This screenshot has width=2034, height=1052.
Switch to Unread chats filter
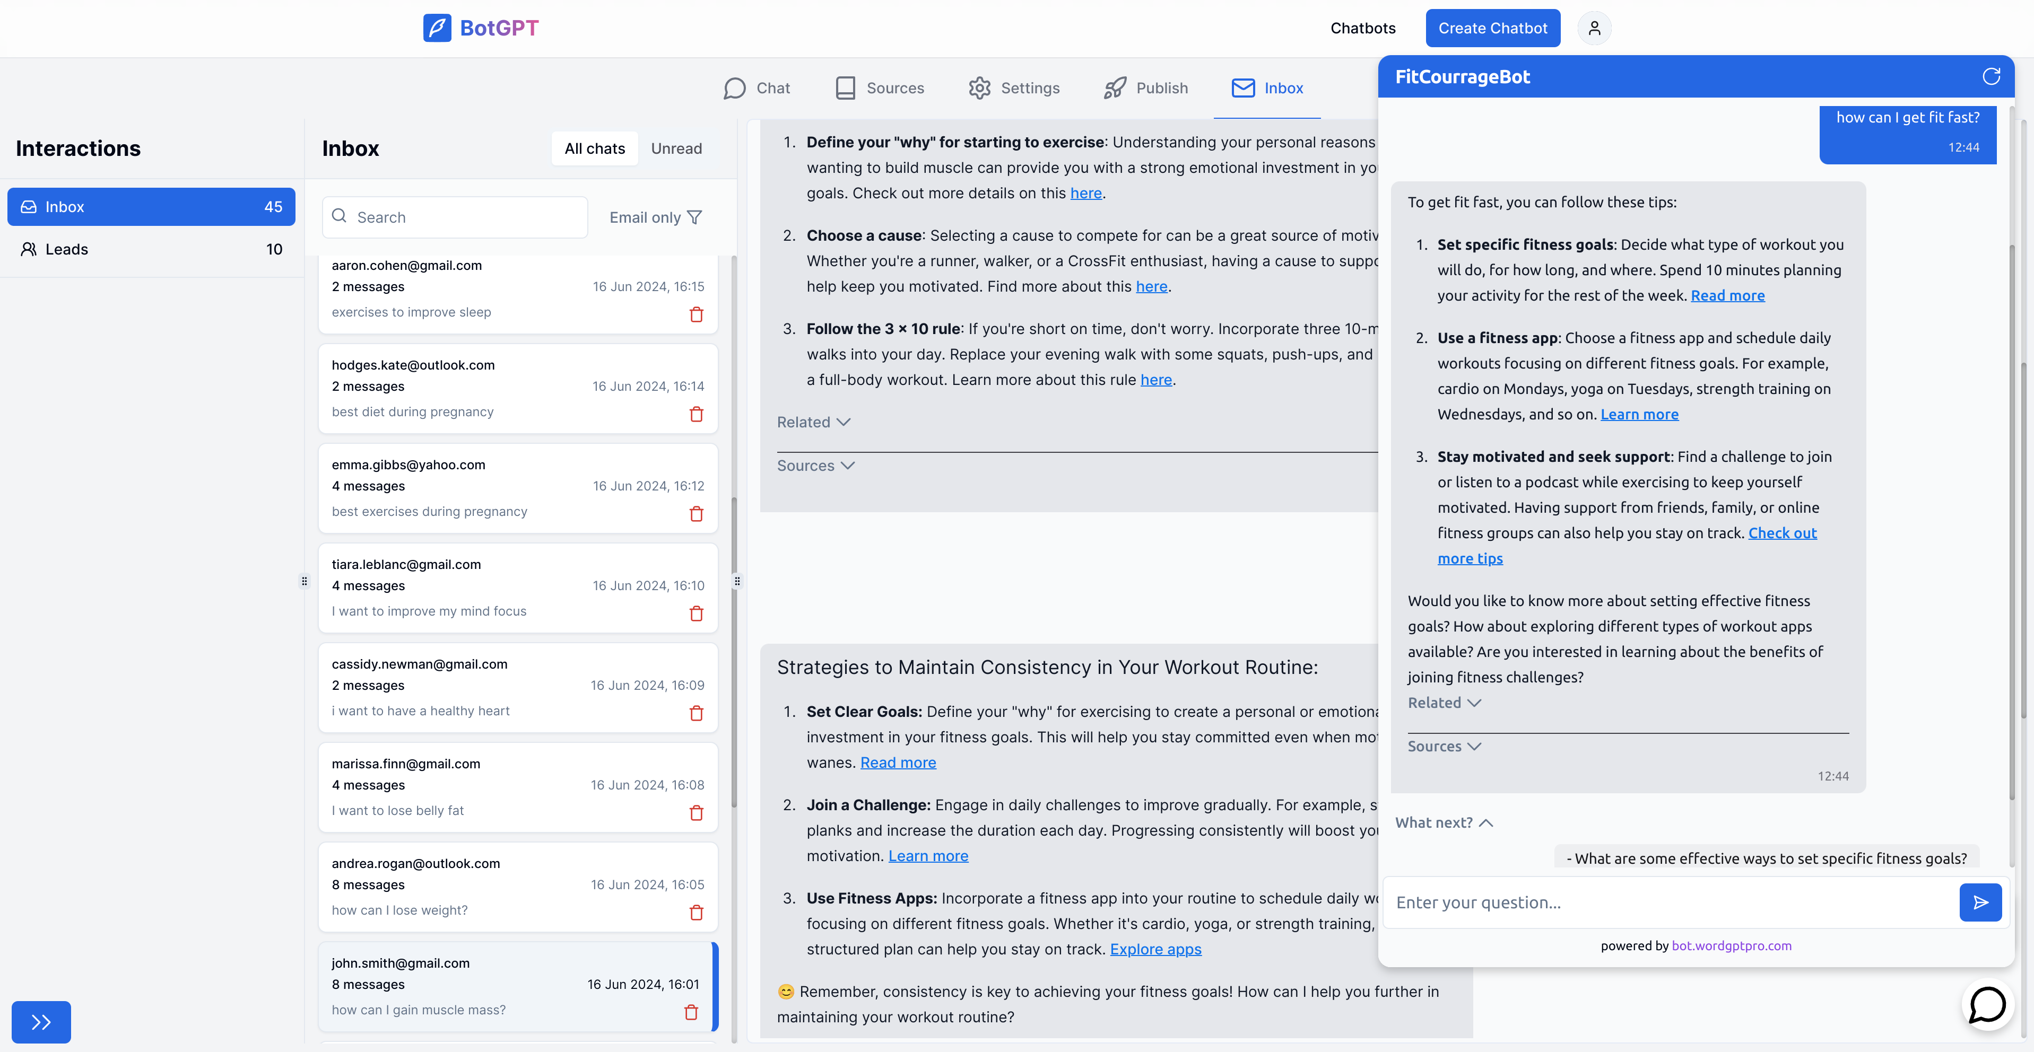[676, 148]
